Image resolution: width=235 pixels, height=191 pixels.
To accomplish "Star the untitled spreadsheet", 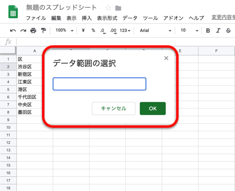I will coord(108,8).
